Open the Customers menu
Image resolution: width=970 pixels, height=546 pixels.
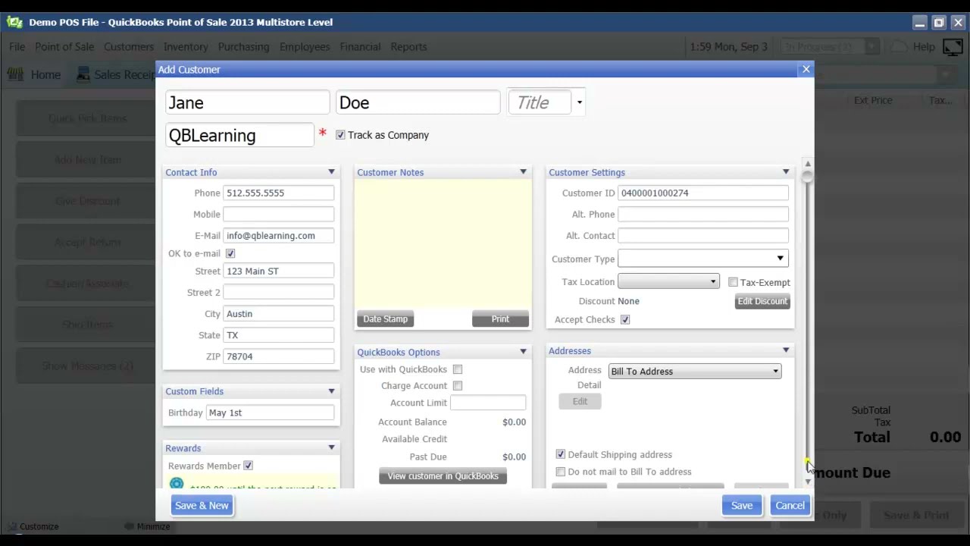[129, 47]
